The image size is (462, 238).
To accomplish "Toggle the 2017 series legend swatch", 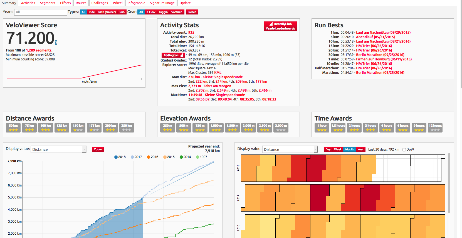I will (132, 157).
